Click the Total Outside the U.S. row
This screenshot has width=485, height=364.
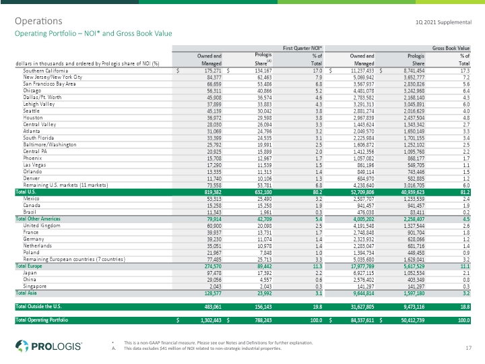pyautogui.click(x=243, y=307)
